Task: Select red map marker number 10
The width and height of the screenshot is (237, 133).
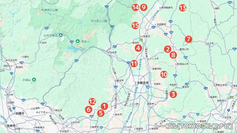Action: click(164, 74)
